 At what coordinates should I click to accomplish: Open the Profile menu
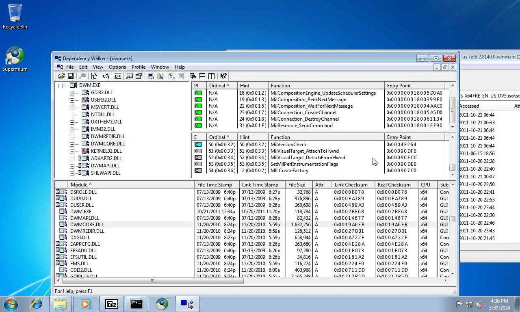click(x=139, y=67)
